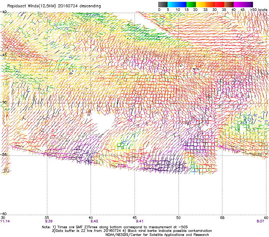This screenshot has height=237, width=269.
Task: Click the NOAA/NESDIS Center for Satellite Applications credit
Action: (157, 235)
